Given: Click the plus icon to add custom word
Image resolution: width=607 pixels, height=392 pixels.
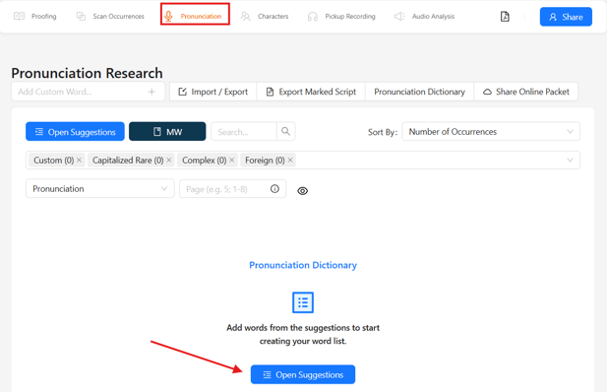Looking at the screenshot, I should pos(152,92).
